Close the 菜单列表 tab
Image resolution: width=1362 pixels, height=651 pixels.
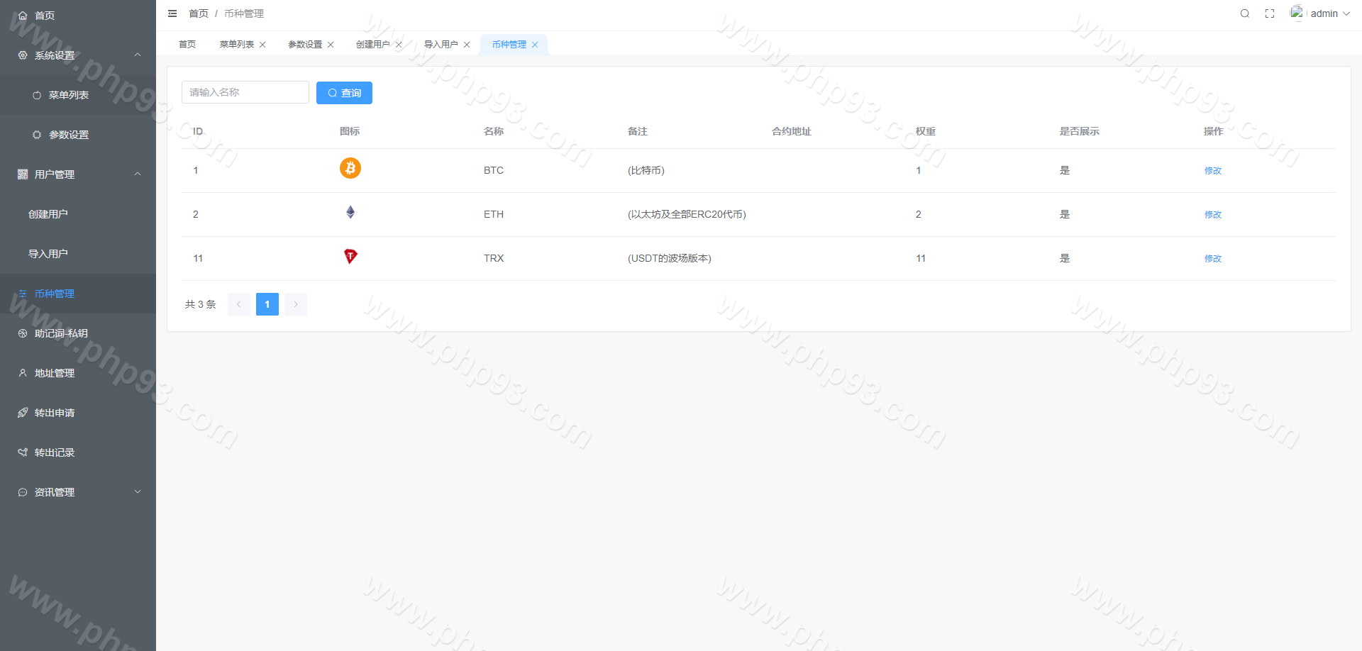point(262,45)
